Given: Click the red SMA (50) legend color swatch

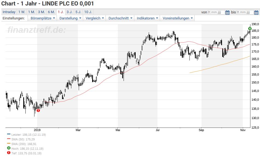Looking at the screenshot, I should click(x=9, y=139).
